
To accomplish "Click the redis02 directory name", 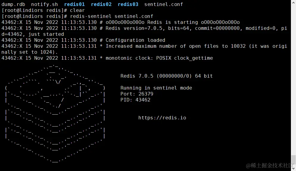I will [x=101, y=4].
